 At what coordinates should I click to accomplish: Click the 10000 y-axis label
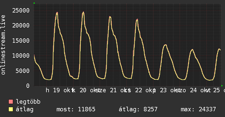coord(21,56)
